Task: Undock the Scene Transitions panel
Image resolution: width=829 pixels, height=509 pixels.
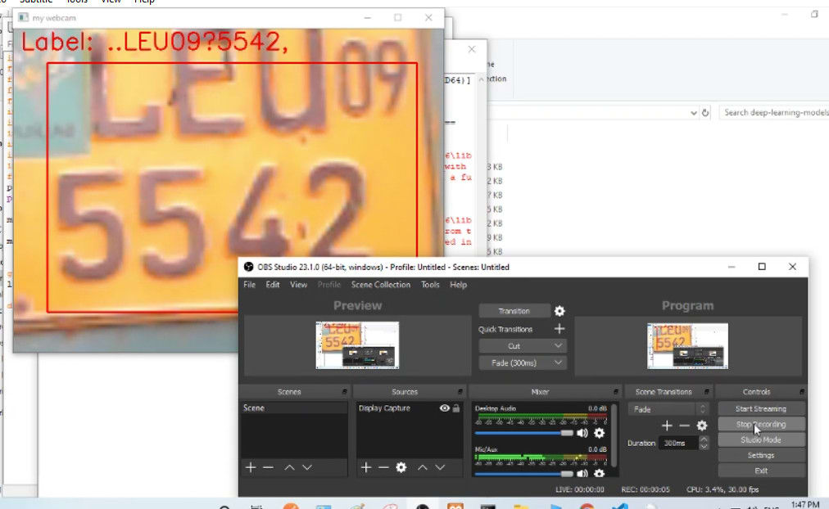Action: [706, 392]
